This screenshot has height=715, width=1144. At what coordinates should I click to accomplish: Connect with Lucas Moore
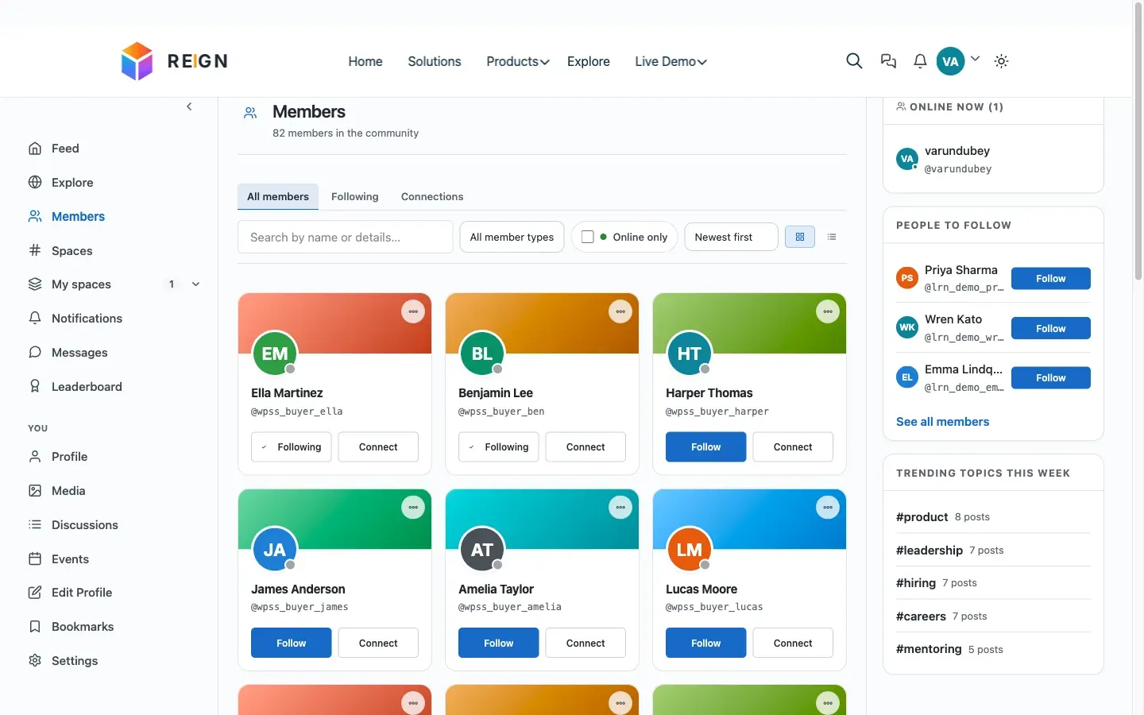point(793,643)
